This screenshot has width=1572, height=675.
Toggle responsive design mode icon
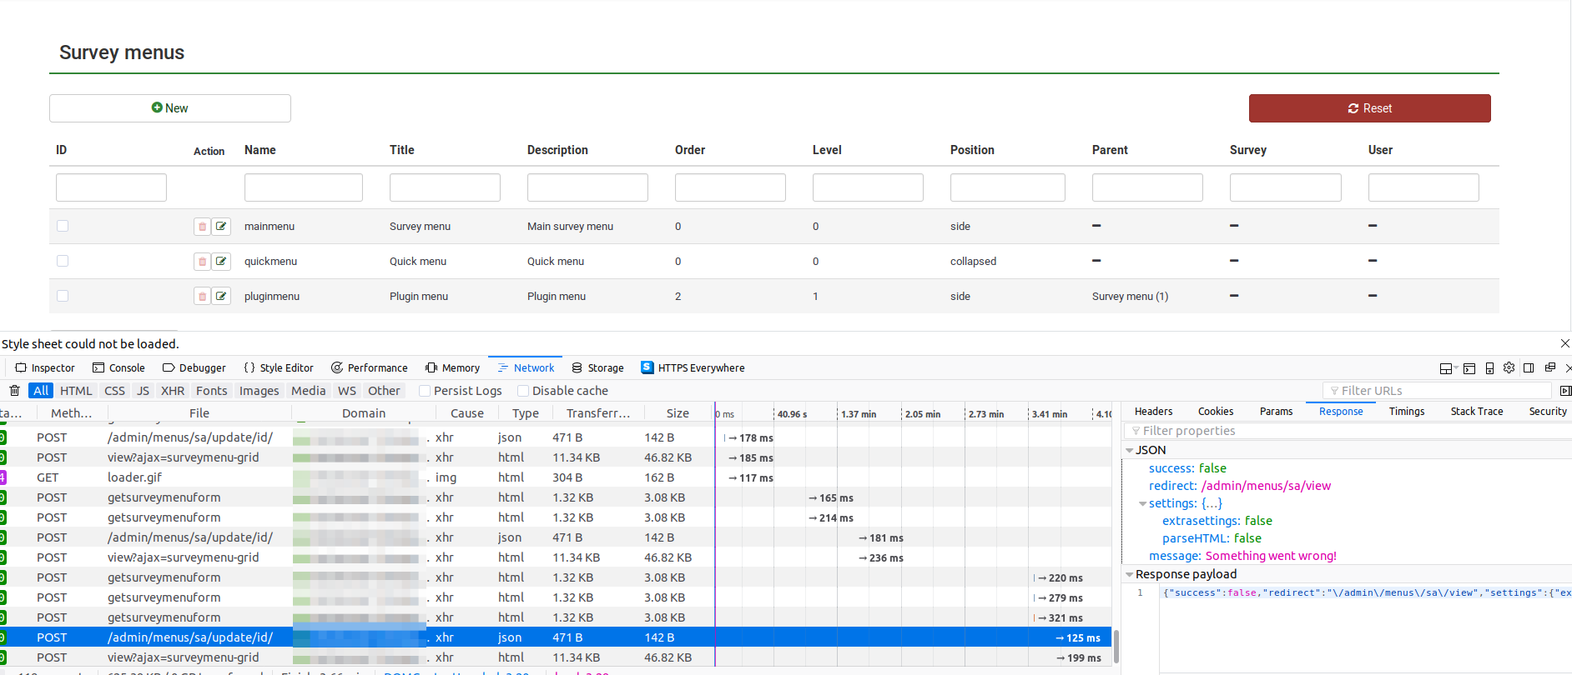(x=1489, y=368)
